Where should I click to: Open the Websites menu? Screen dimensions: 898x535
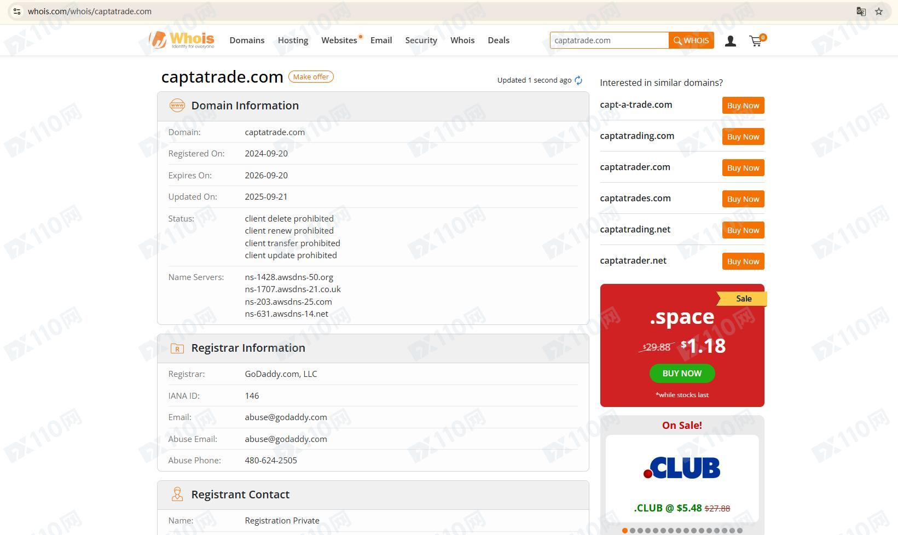[339, 40]
